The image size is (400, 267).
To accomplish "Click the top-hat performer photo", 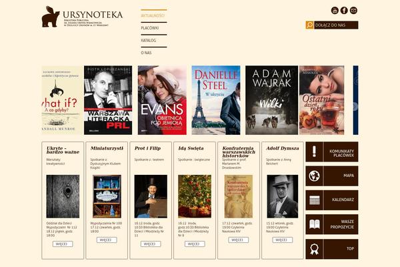I will coord(151,196).
